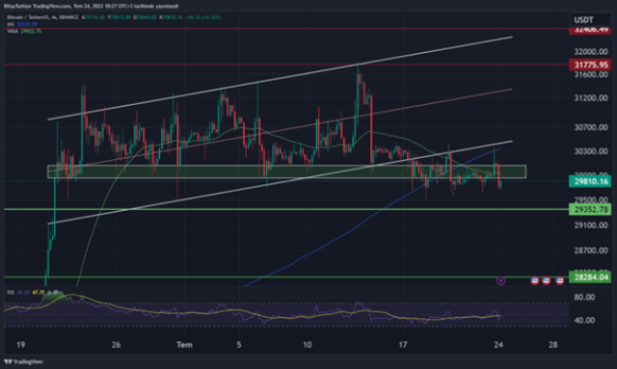Open the purple lightning event marker
The image size is (617, 369).
pos(500,281)
